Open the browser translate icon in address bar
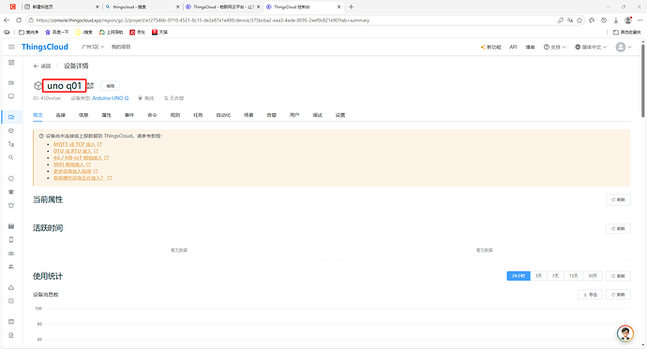 570,21
